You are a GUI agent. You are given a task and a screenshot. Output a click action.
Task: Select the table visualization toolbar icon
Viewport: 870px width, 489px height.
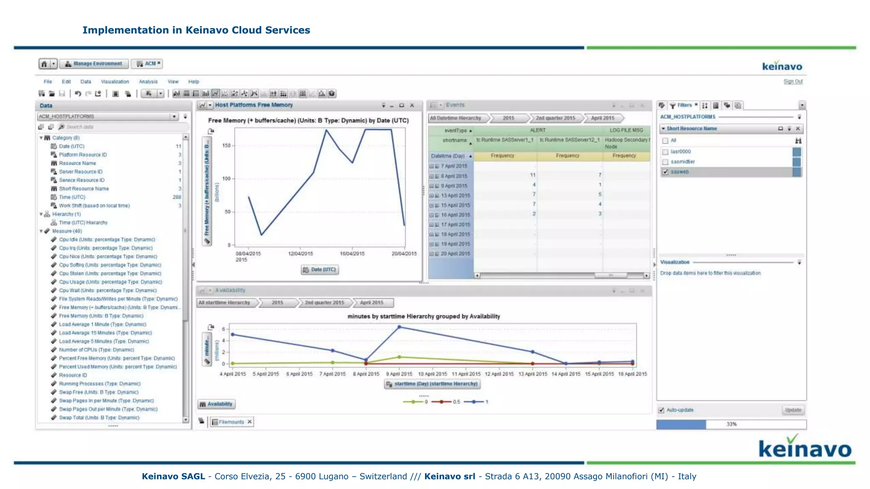186,93
